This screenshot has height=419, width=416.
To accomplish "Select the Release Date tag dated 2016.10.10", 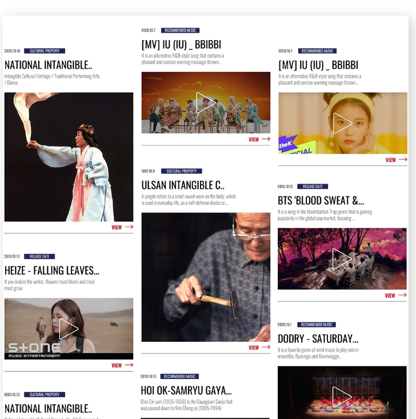I will tap(313, 186).
